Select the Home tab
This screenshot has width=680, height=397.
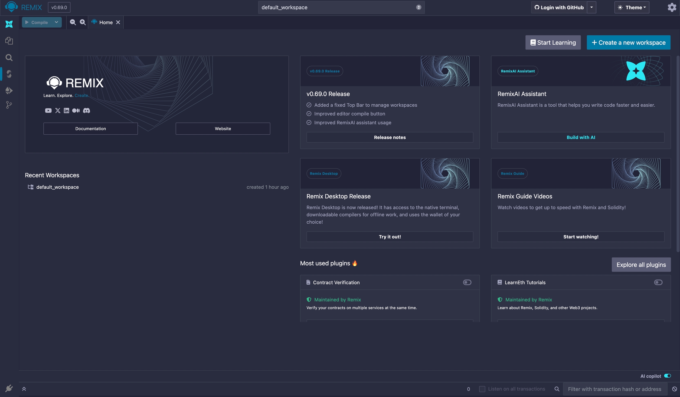(x=106, y=22)
